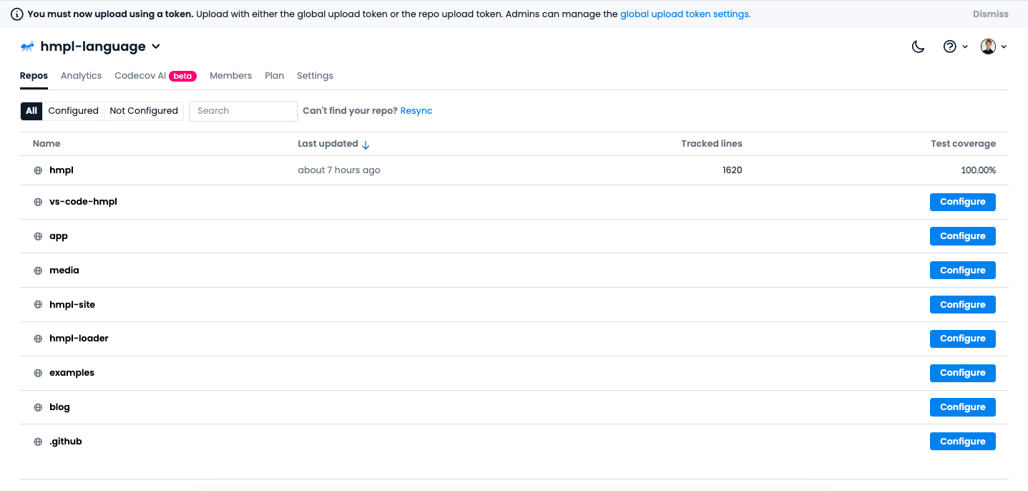Toggle dark mode with the moon icon
Screen dimensions: 1028x491
(918, 47)
